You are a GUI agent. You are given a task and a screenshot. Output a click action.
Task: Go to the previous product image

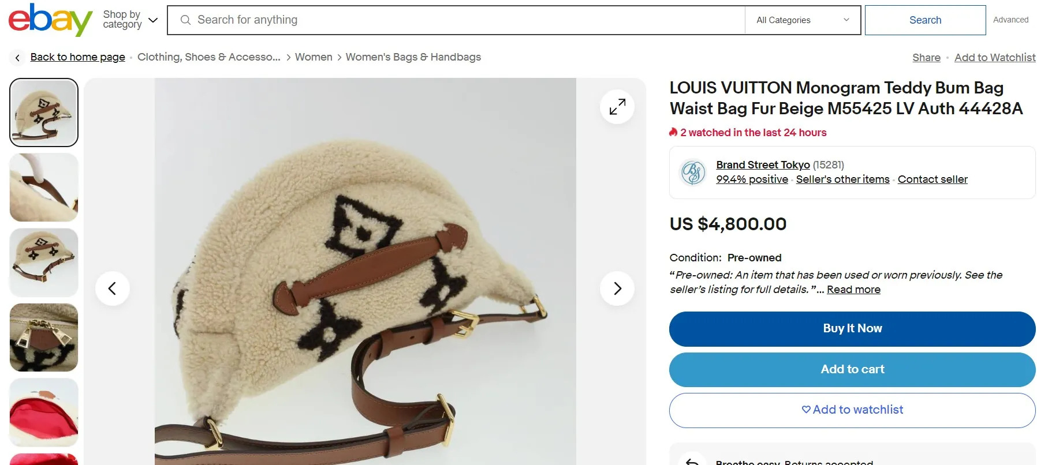[x=112, y=288]
